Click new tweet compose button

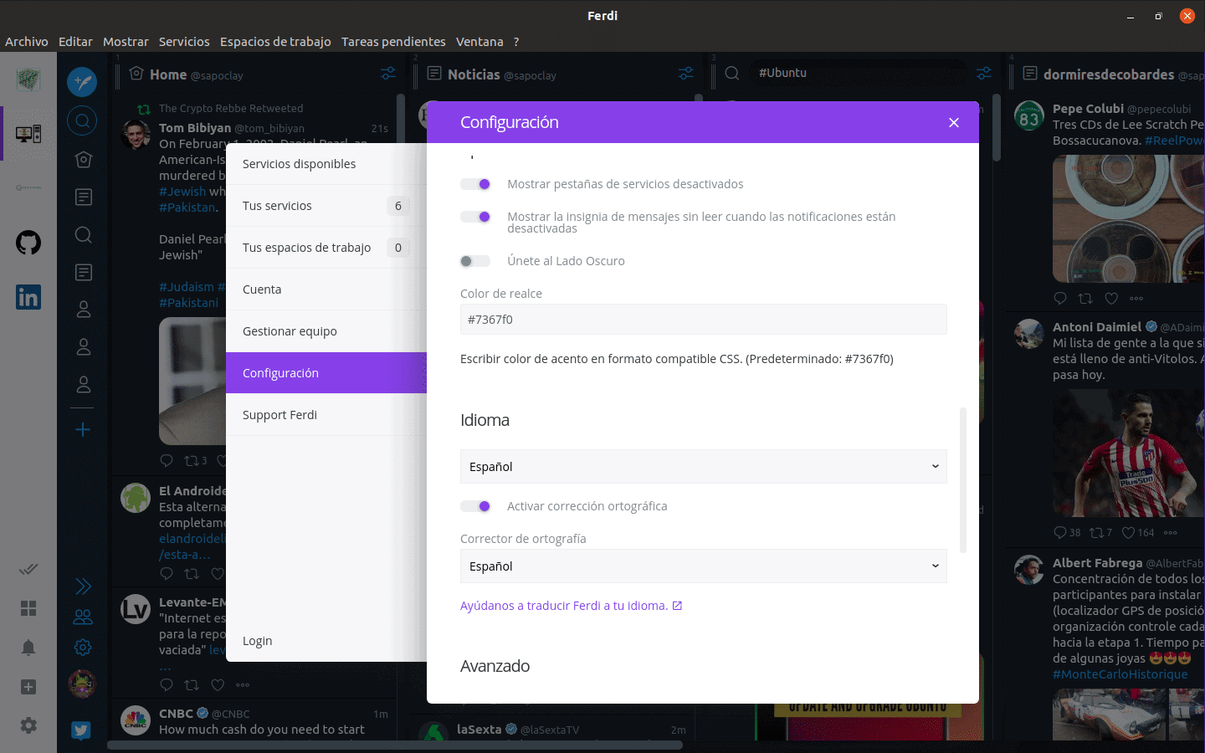coord(82,82)
